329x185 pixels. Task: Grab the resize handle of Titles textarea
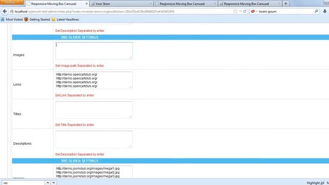pyautogui.click(x=130, y=117)
